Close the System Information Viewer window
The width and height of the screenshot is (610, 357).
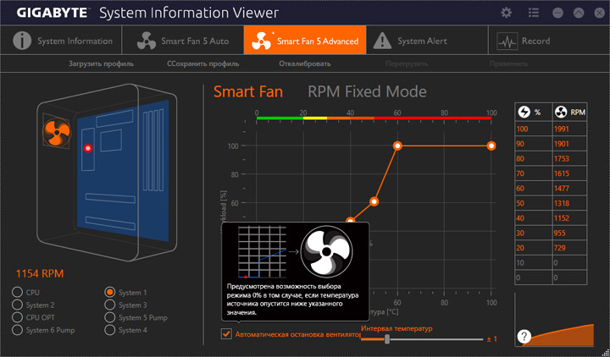pyautogui.click(x=600, y=13)
